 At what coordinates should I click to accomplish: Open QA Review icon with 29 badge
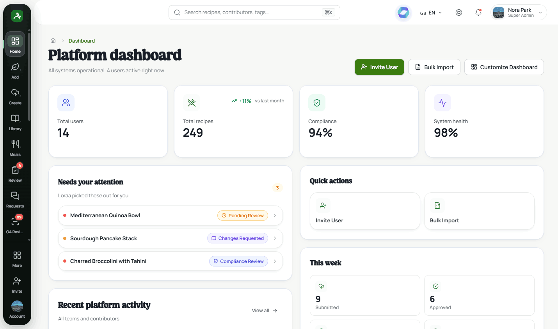pos(15,222)
